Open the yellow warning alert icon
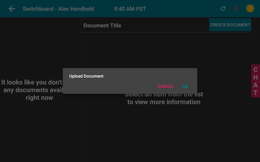This screenshot has height=162, width=260. click(x=250, y=9)
